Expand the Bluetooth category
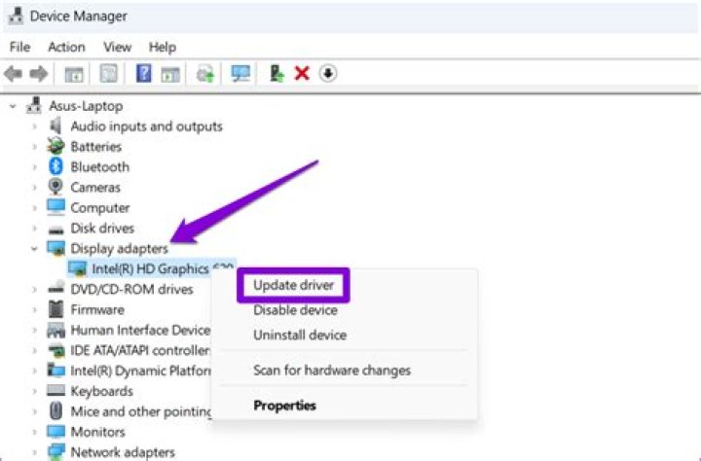Viewport: 701px width, 461px height. (34, 167)
